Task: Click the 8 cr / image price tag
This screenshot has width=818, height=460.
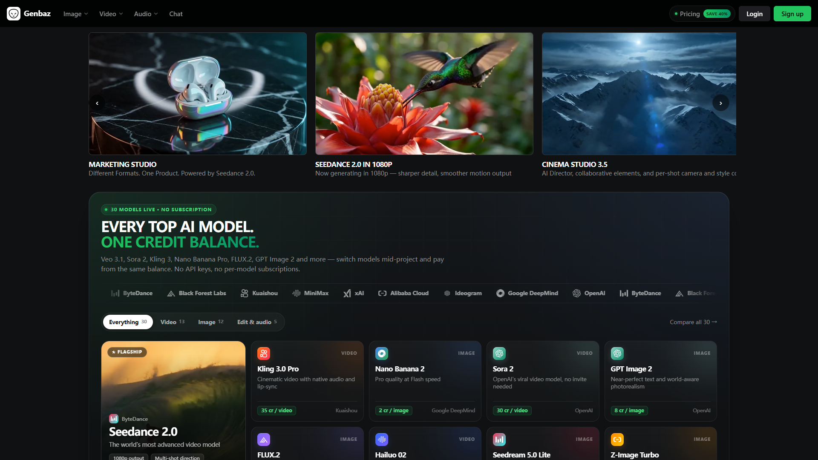Action: (629, 411)
